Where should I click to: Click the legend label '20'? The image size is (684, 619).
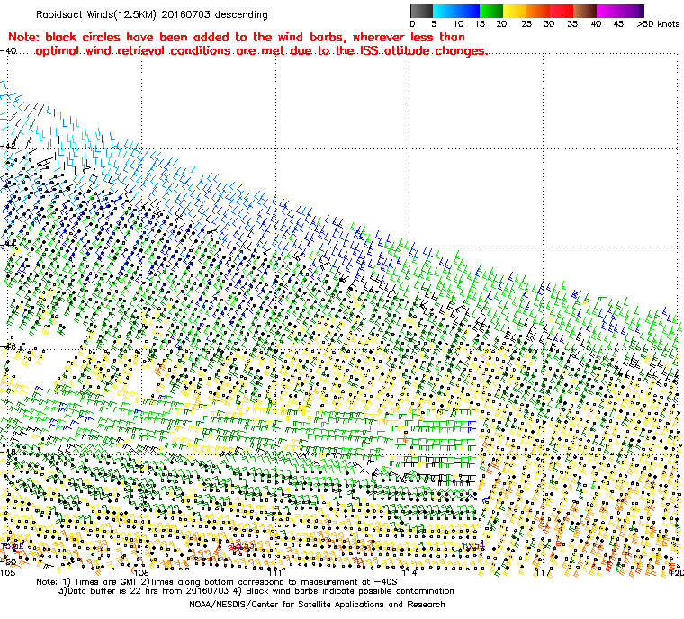pyautogui.click(x=501, y=24)
